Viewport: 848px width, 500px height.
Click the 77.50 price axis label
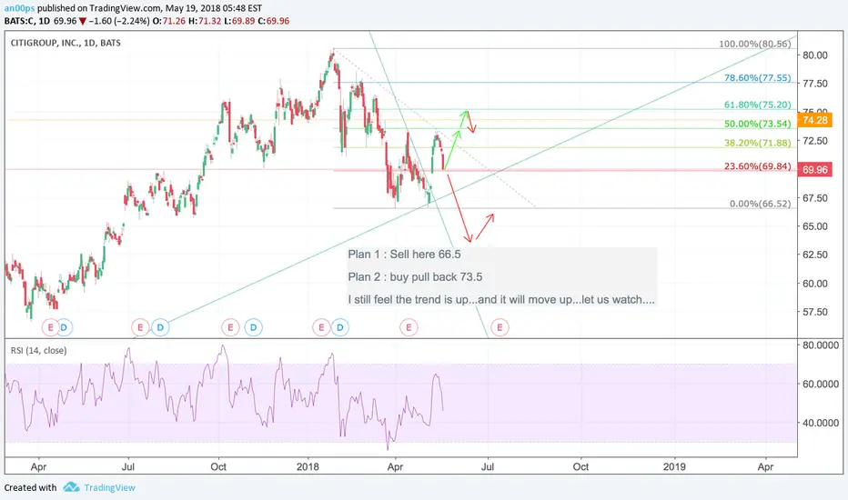point(815,84)
